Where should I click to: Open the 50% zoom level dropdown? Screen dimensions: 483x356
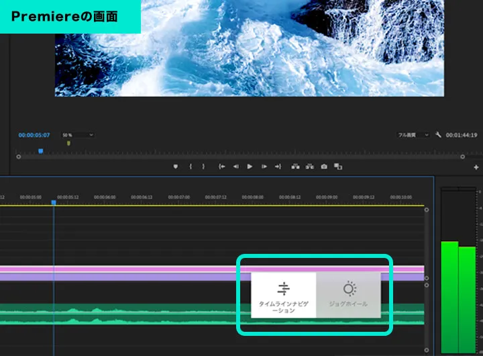pos(78,135)
